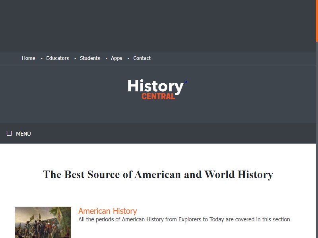Open the Home navigation link

click(x=28, y=58)
